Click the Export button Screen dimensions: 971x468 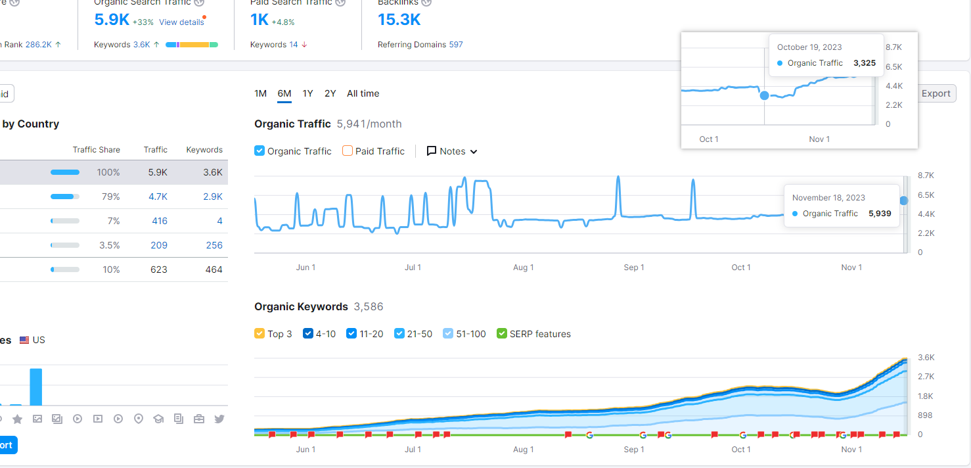click(x=936, y=93)
